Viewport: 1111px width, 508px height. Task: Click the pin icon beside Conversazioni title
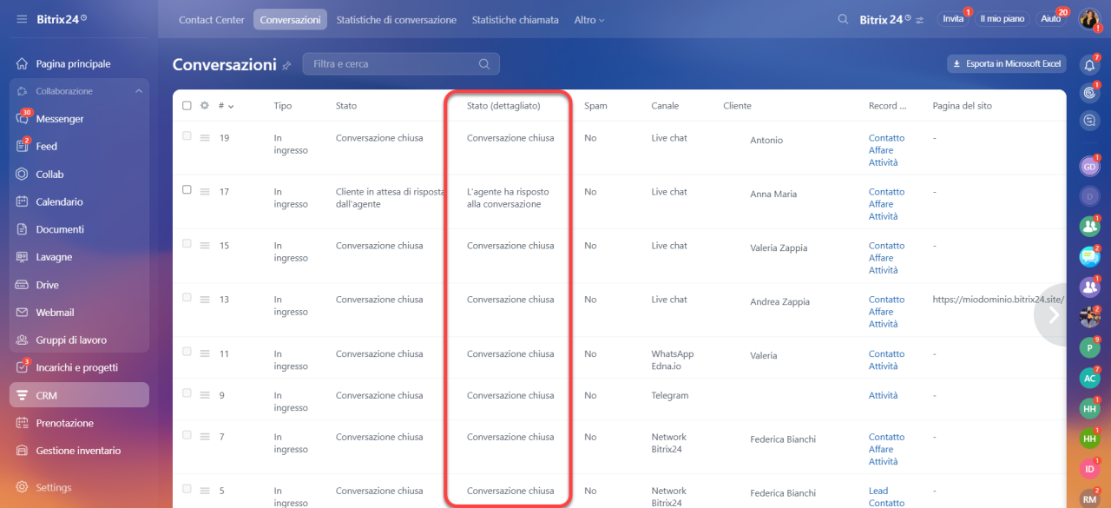[286, 65]
